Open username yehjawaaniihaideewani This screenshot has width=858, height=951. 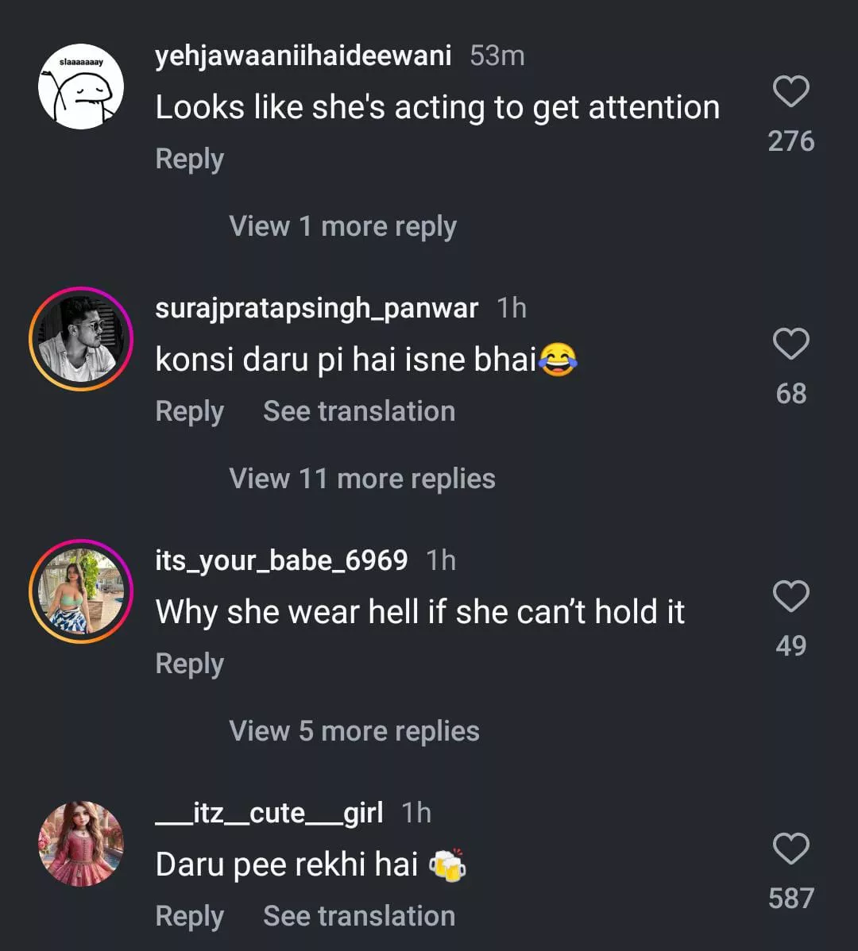(303, 56)
